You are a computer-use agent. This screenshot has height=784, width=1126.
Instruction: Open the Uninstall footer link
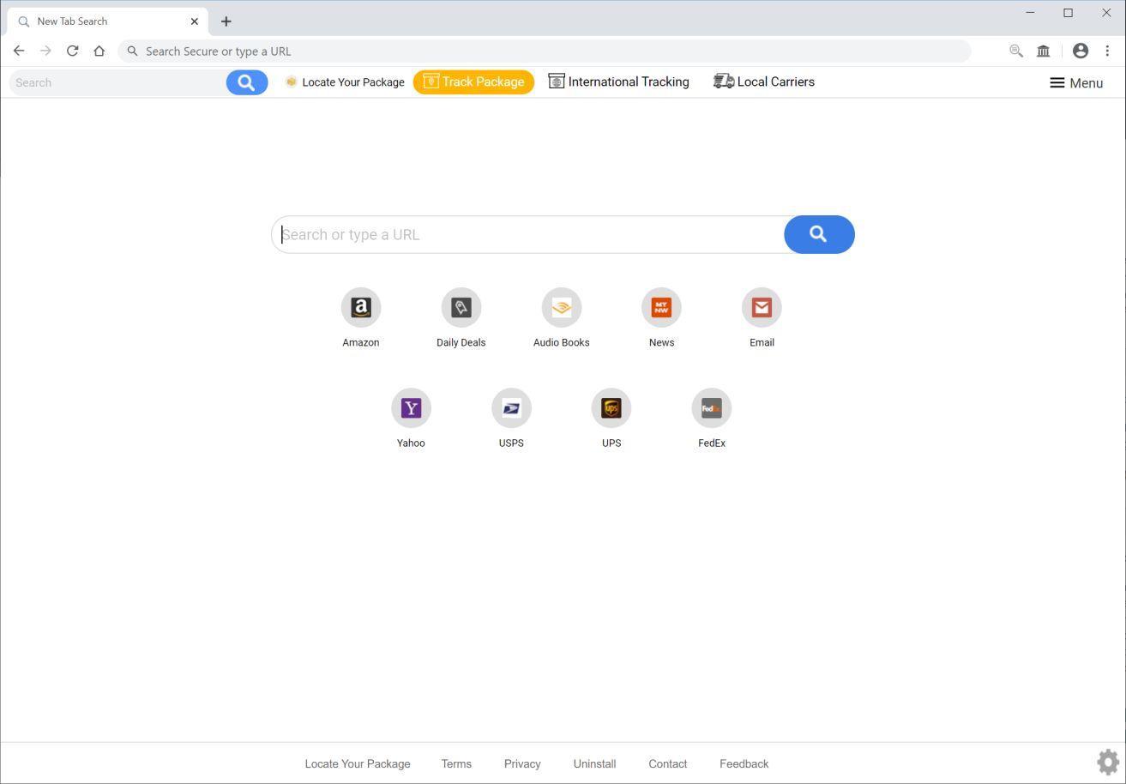[x=594, y=763]
